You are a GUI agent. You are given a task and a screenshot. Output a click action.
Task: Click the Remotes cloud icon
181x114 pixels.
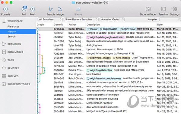click(4, 68)
